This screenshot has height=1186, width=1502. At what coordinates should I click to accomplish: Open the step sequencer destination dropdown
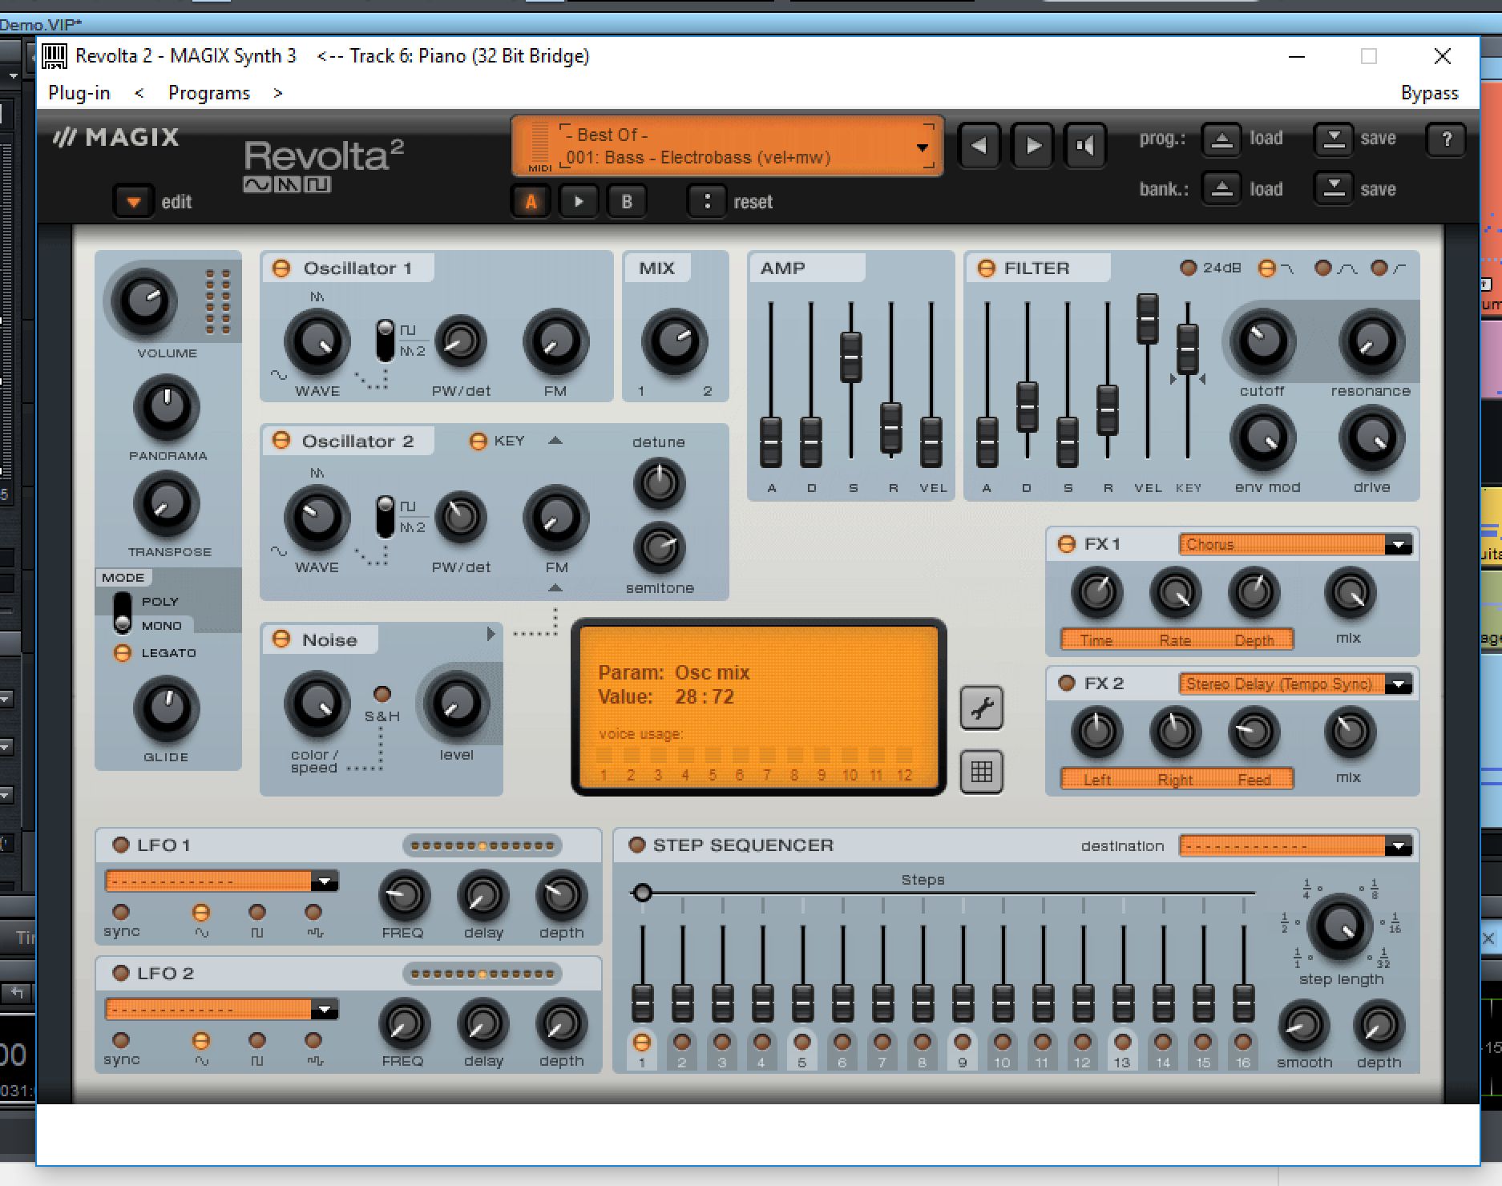[x=1399, y=846]
